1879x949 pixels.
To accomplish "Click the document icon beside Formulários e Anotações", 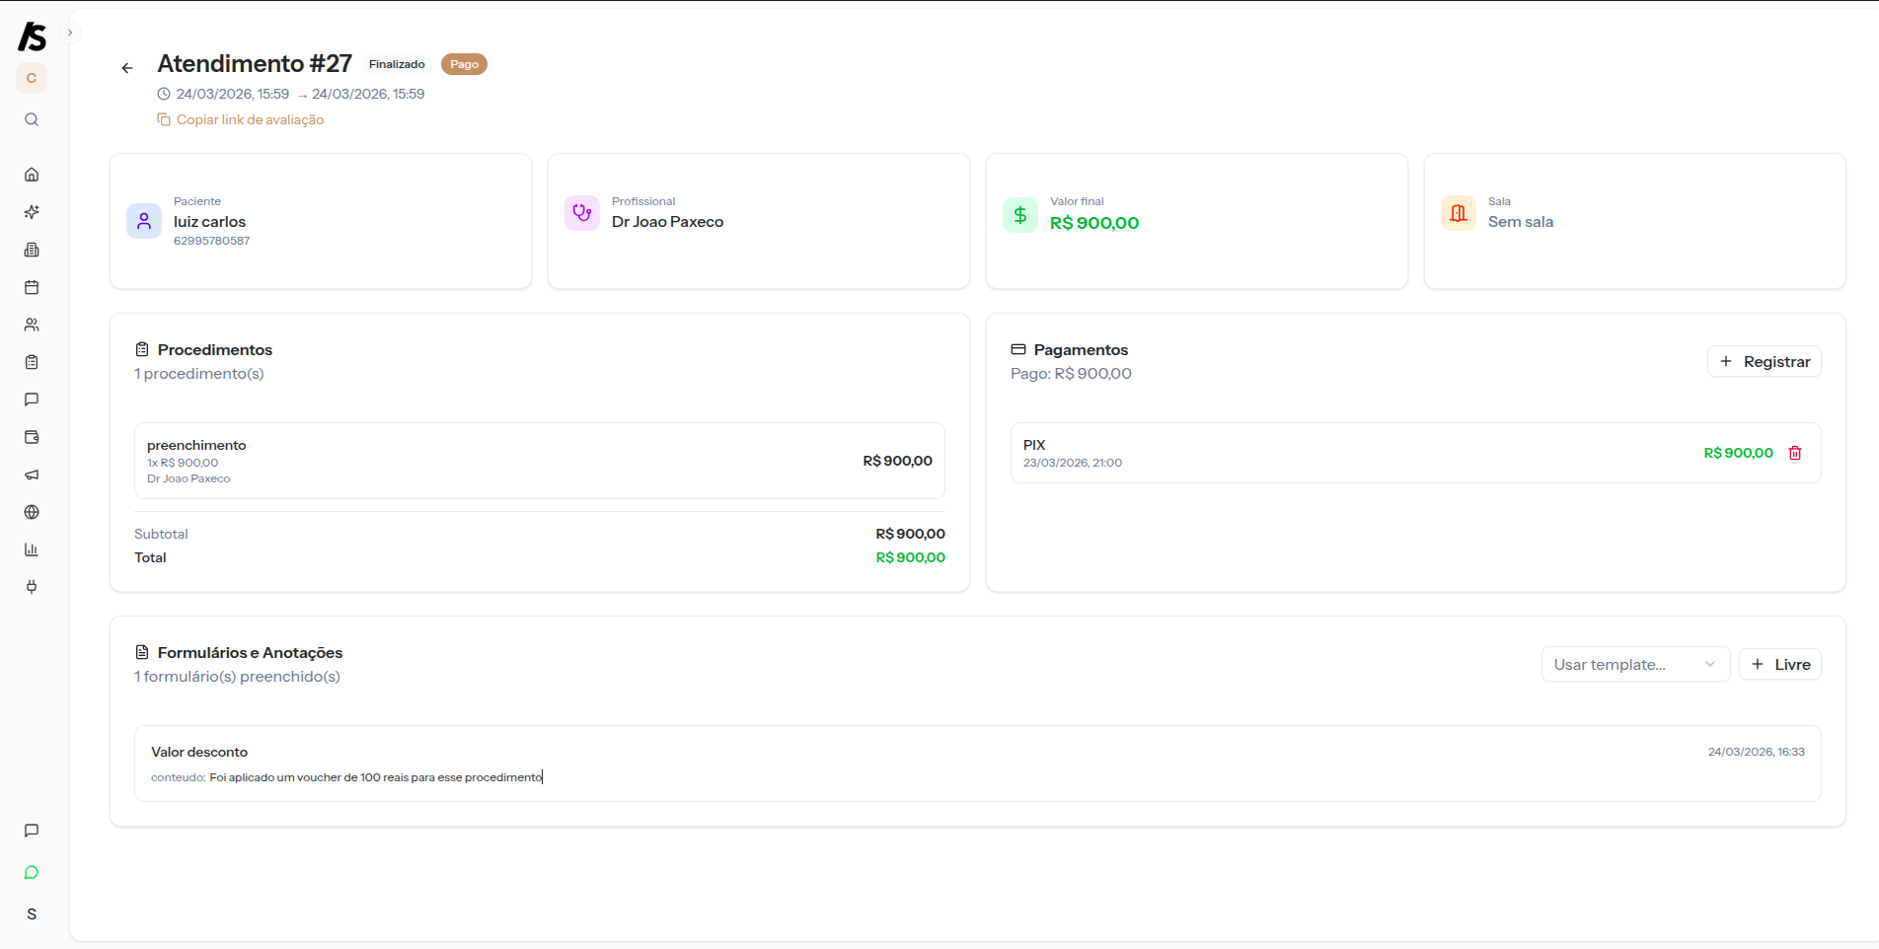I will click(142, 652).
